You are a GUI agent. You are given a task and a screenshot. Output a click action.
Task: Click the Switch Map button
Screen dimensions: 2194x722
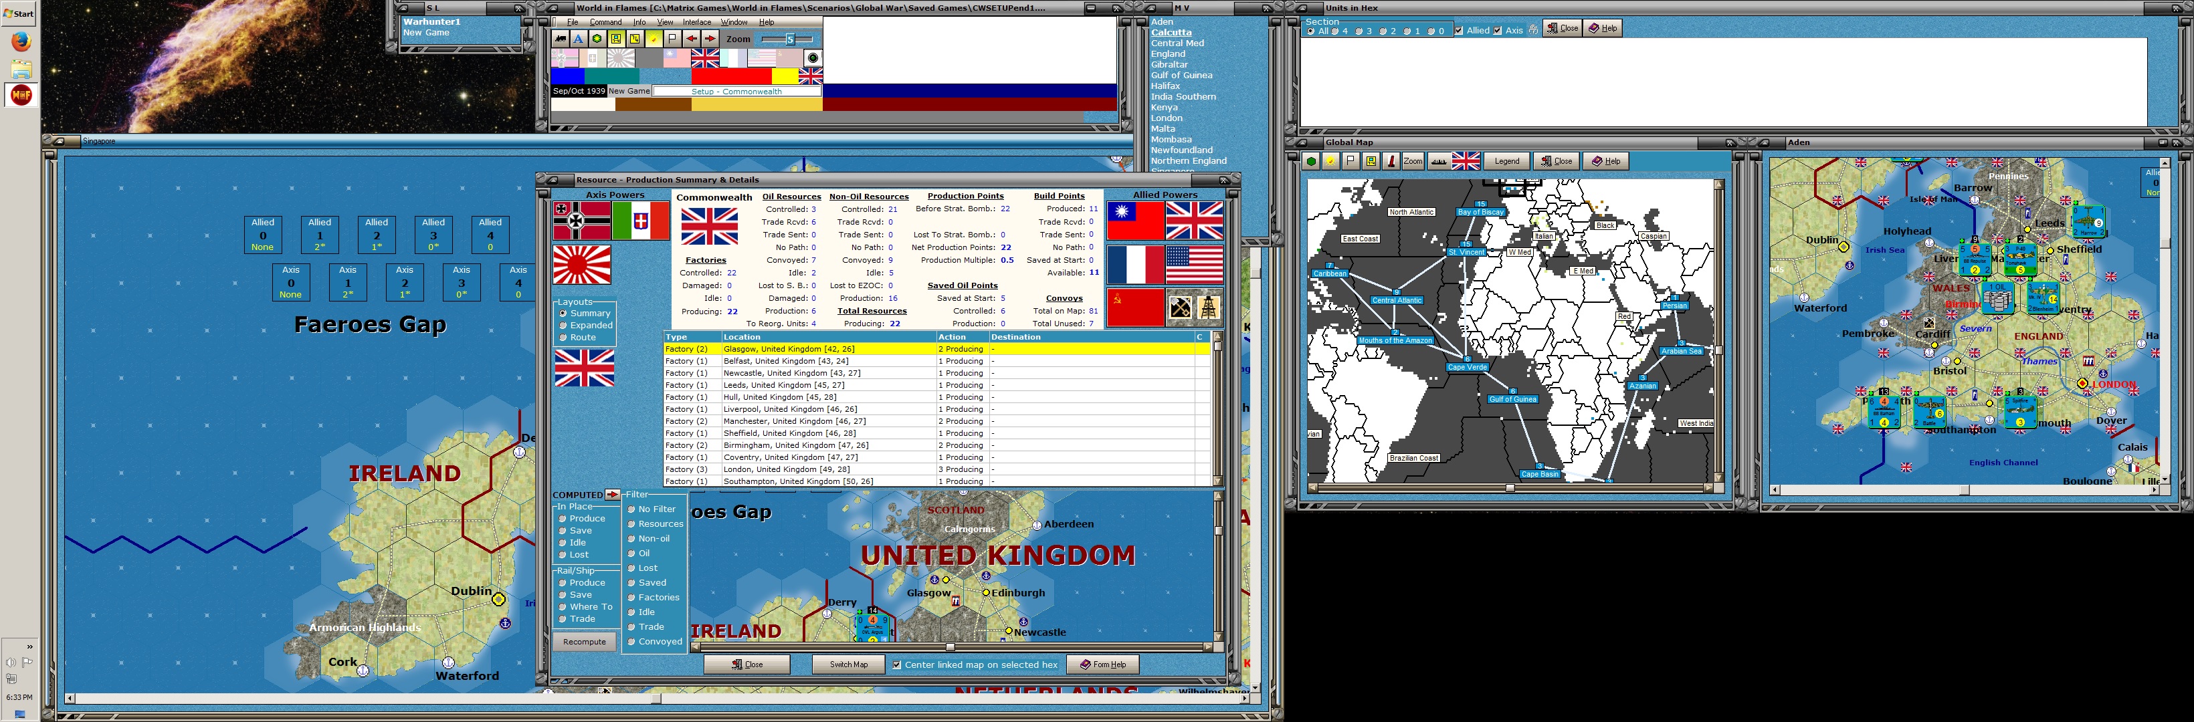848,665
